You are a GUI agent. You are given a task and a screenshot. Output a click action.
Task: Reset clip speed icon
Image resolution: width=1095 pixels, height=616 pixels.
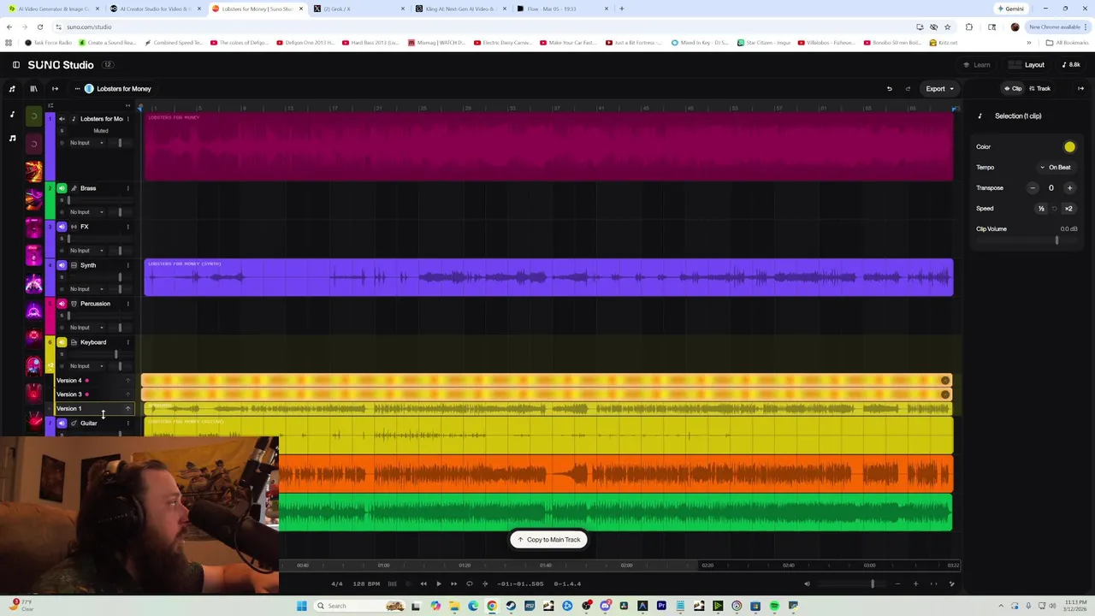pos(1055,209)
